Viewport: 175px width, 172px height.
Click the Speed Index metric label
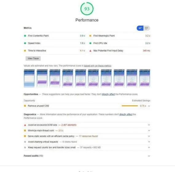34,43
